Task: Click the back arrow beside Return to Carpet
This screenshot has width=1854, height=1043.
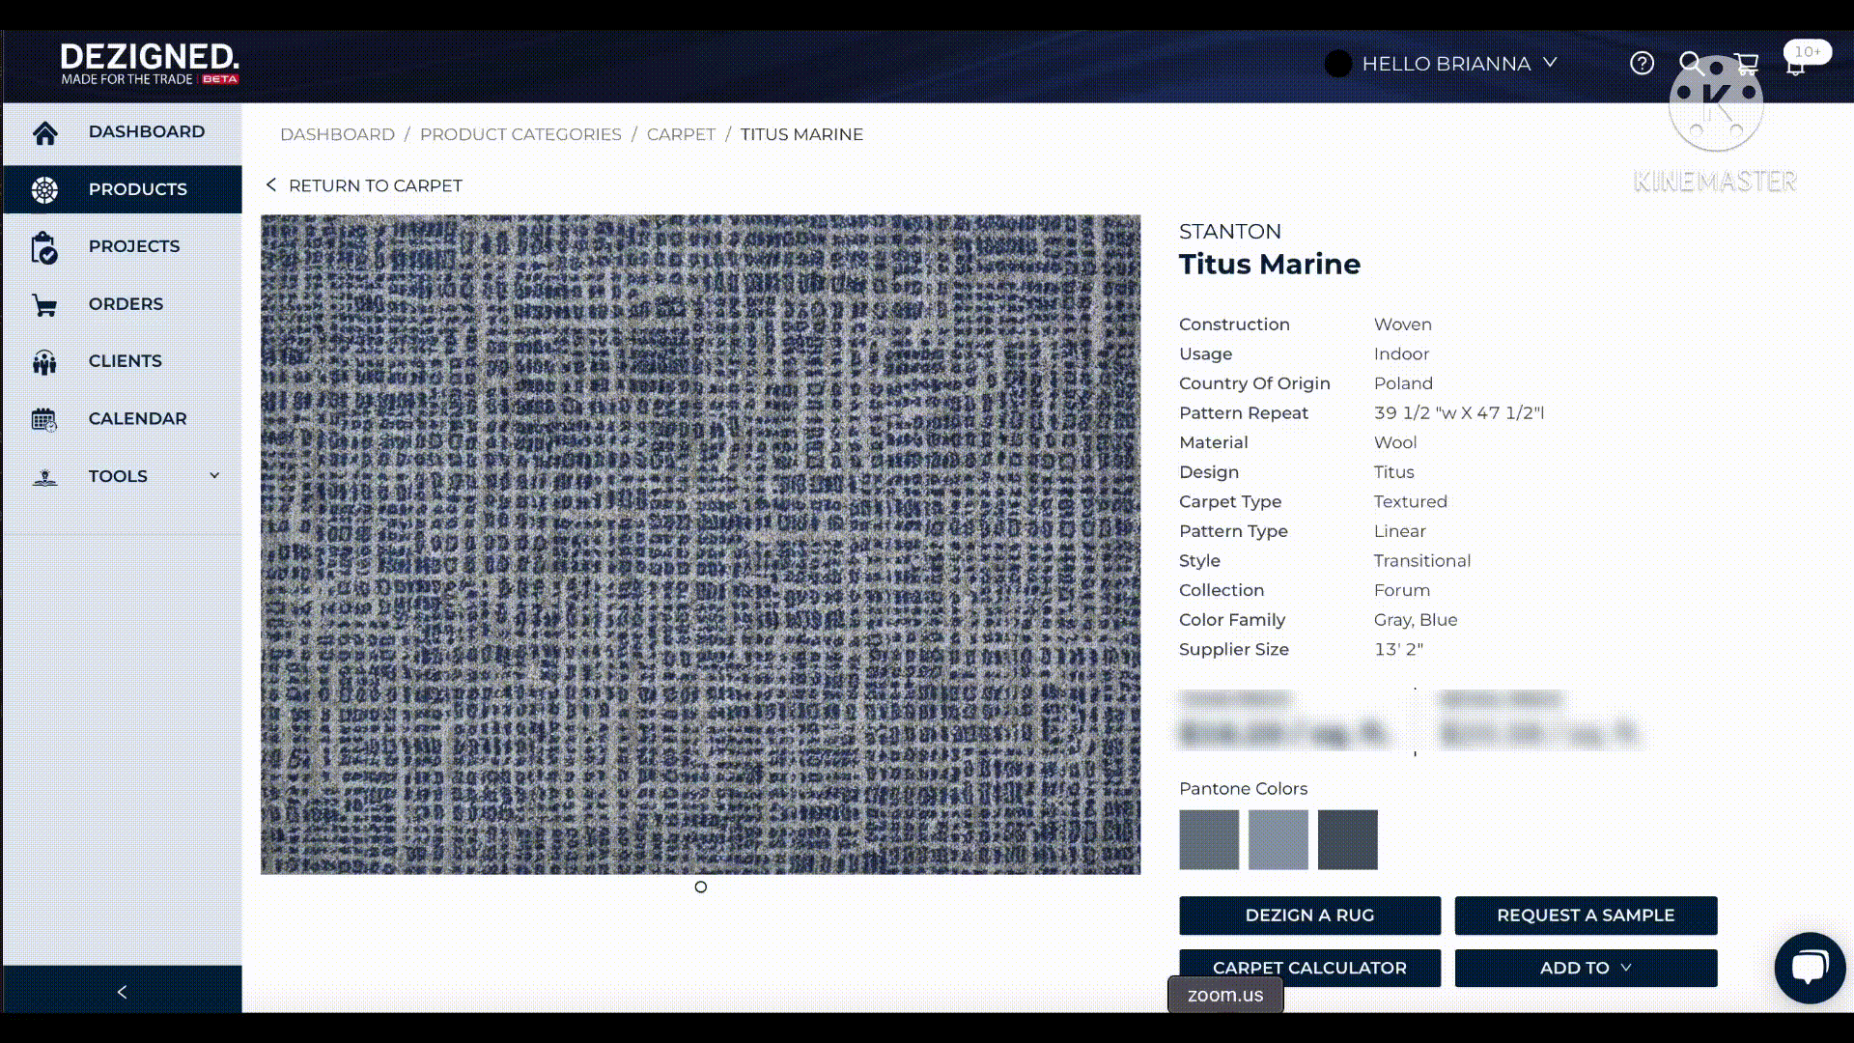Action: pos(271,184)
